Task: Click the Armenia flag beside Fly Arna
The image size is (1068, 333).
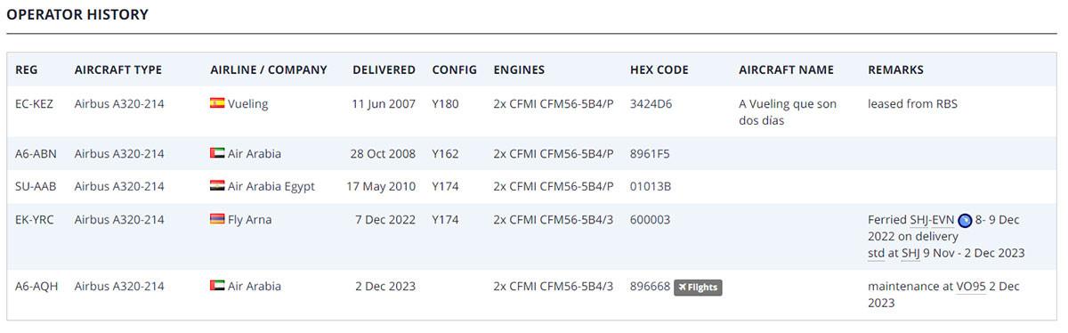Action: 217,219
